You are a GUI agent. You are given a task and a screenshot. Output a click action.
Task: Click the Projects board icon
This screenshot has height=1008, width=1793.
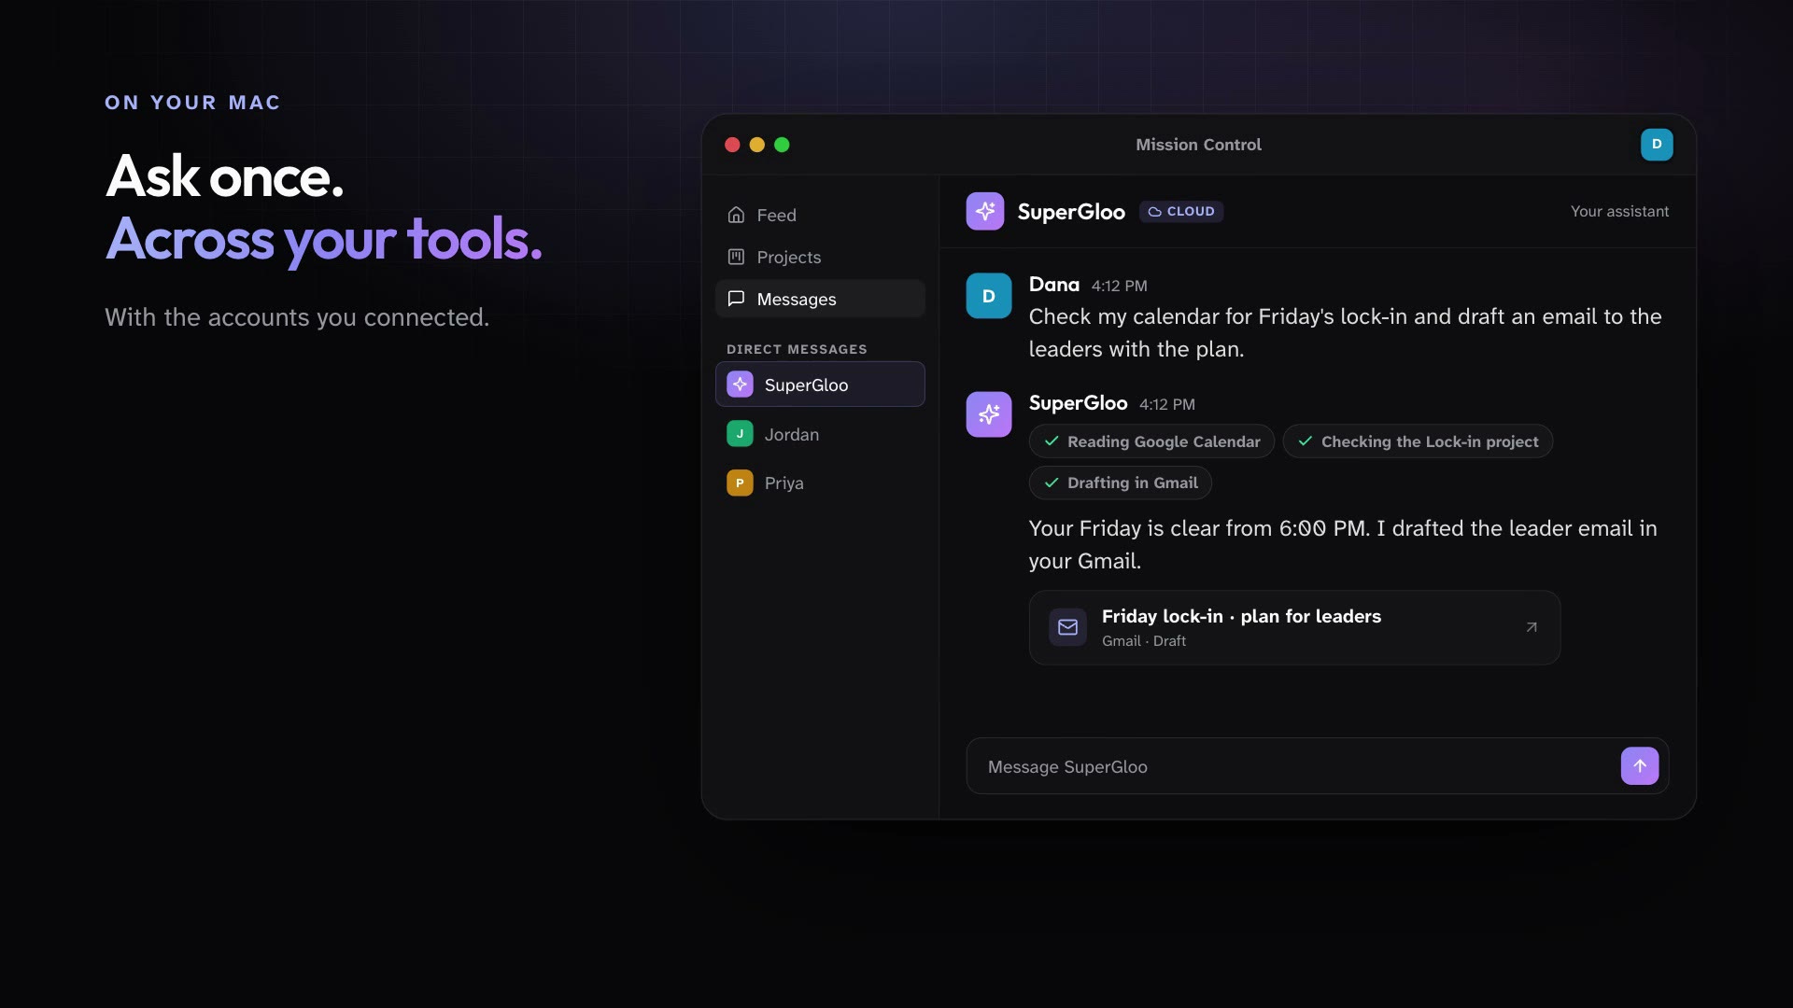click(x=736, y=257)
